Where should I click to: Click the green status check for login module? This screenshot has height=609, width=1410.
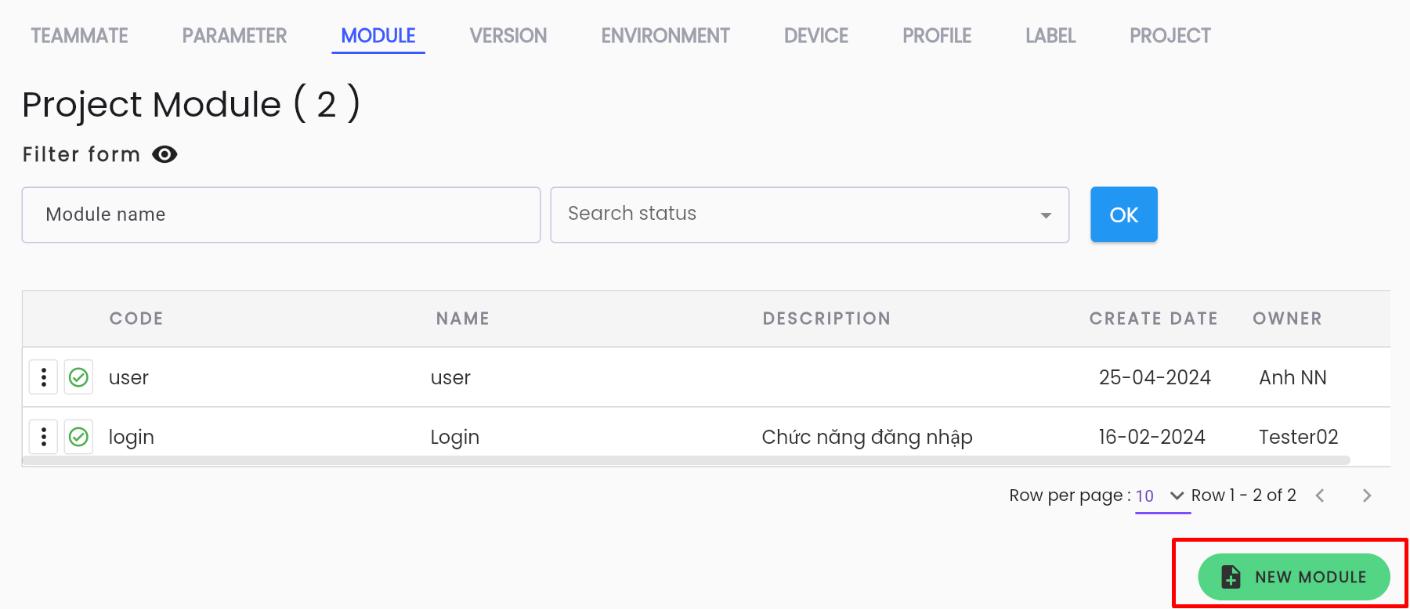click(78, 436)
